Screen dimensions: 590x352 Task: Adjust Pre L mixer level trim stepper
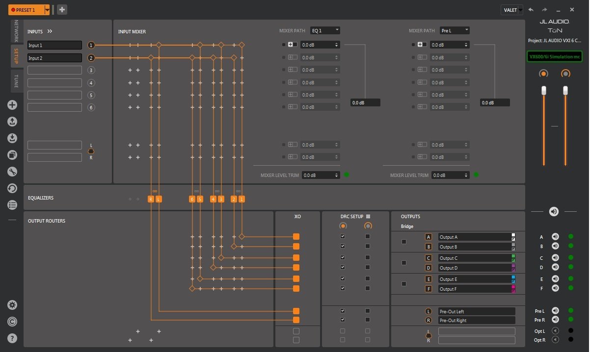(x=466, y=175)
